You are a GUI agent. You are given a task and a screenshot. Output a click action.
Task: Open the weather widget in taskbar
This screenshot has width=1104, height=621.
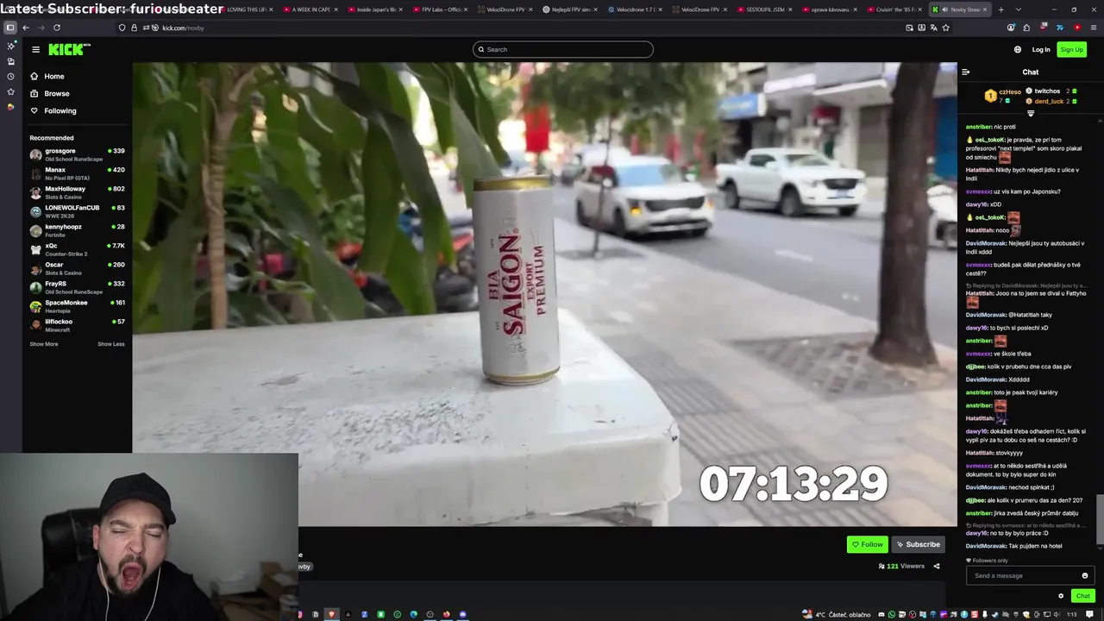click(x=837, y=614)
